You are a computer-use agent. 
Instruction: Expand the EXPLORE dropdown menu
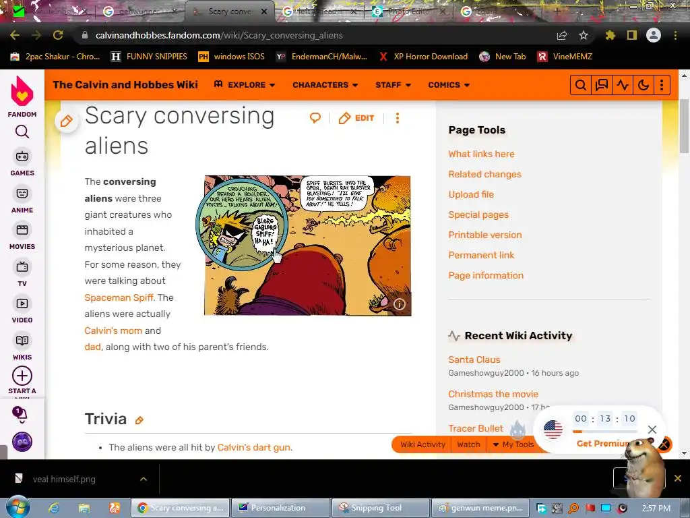pos(244,84)
